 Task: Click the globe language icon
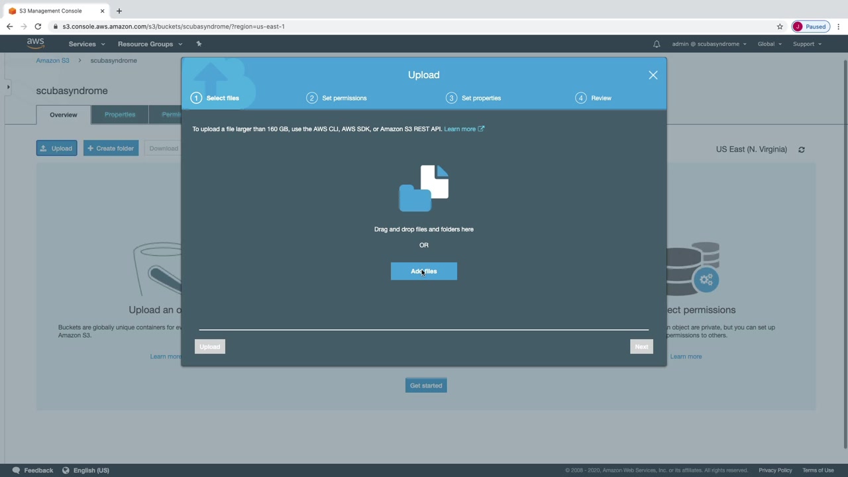(x=66, y=470)
